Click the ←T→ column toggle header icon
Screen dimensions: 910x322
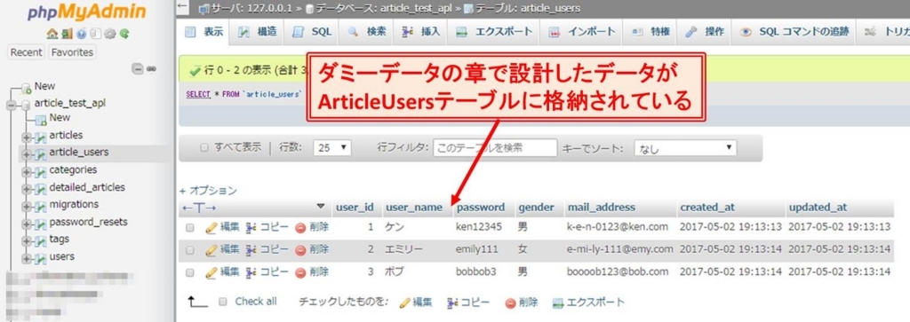coord(199,208)
